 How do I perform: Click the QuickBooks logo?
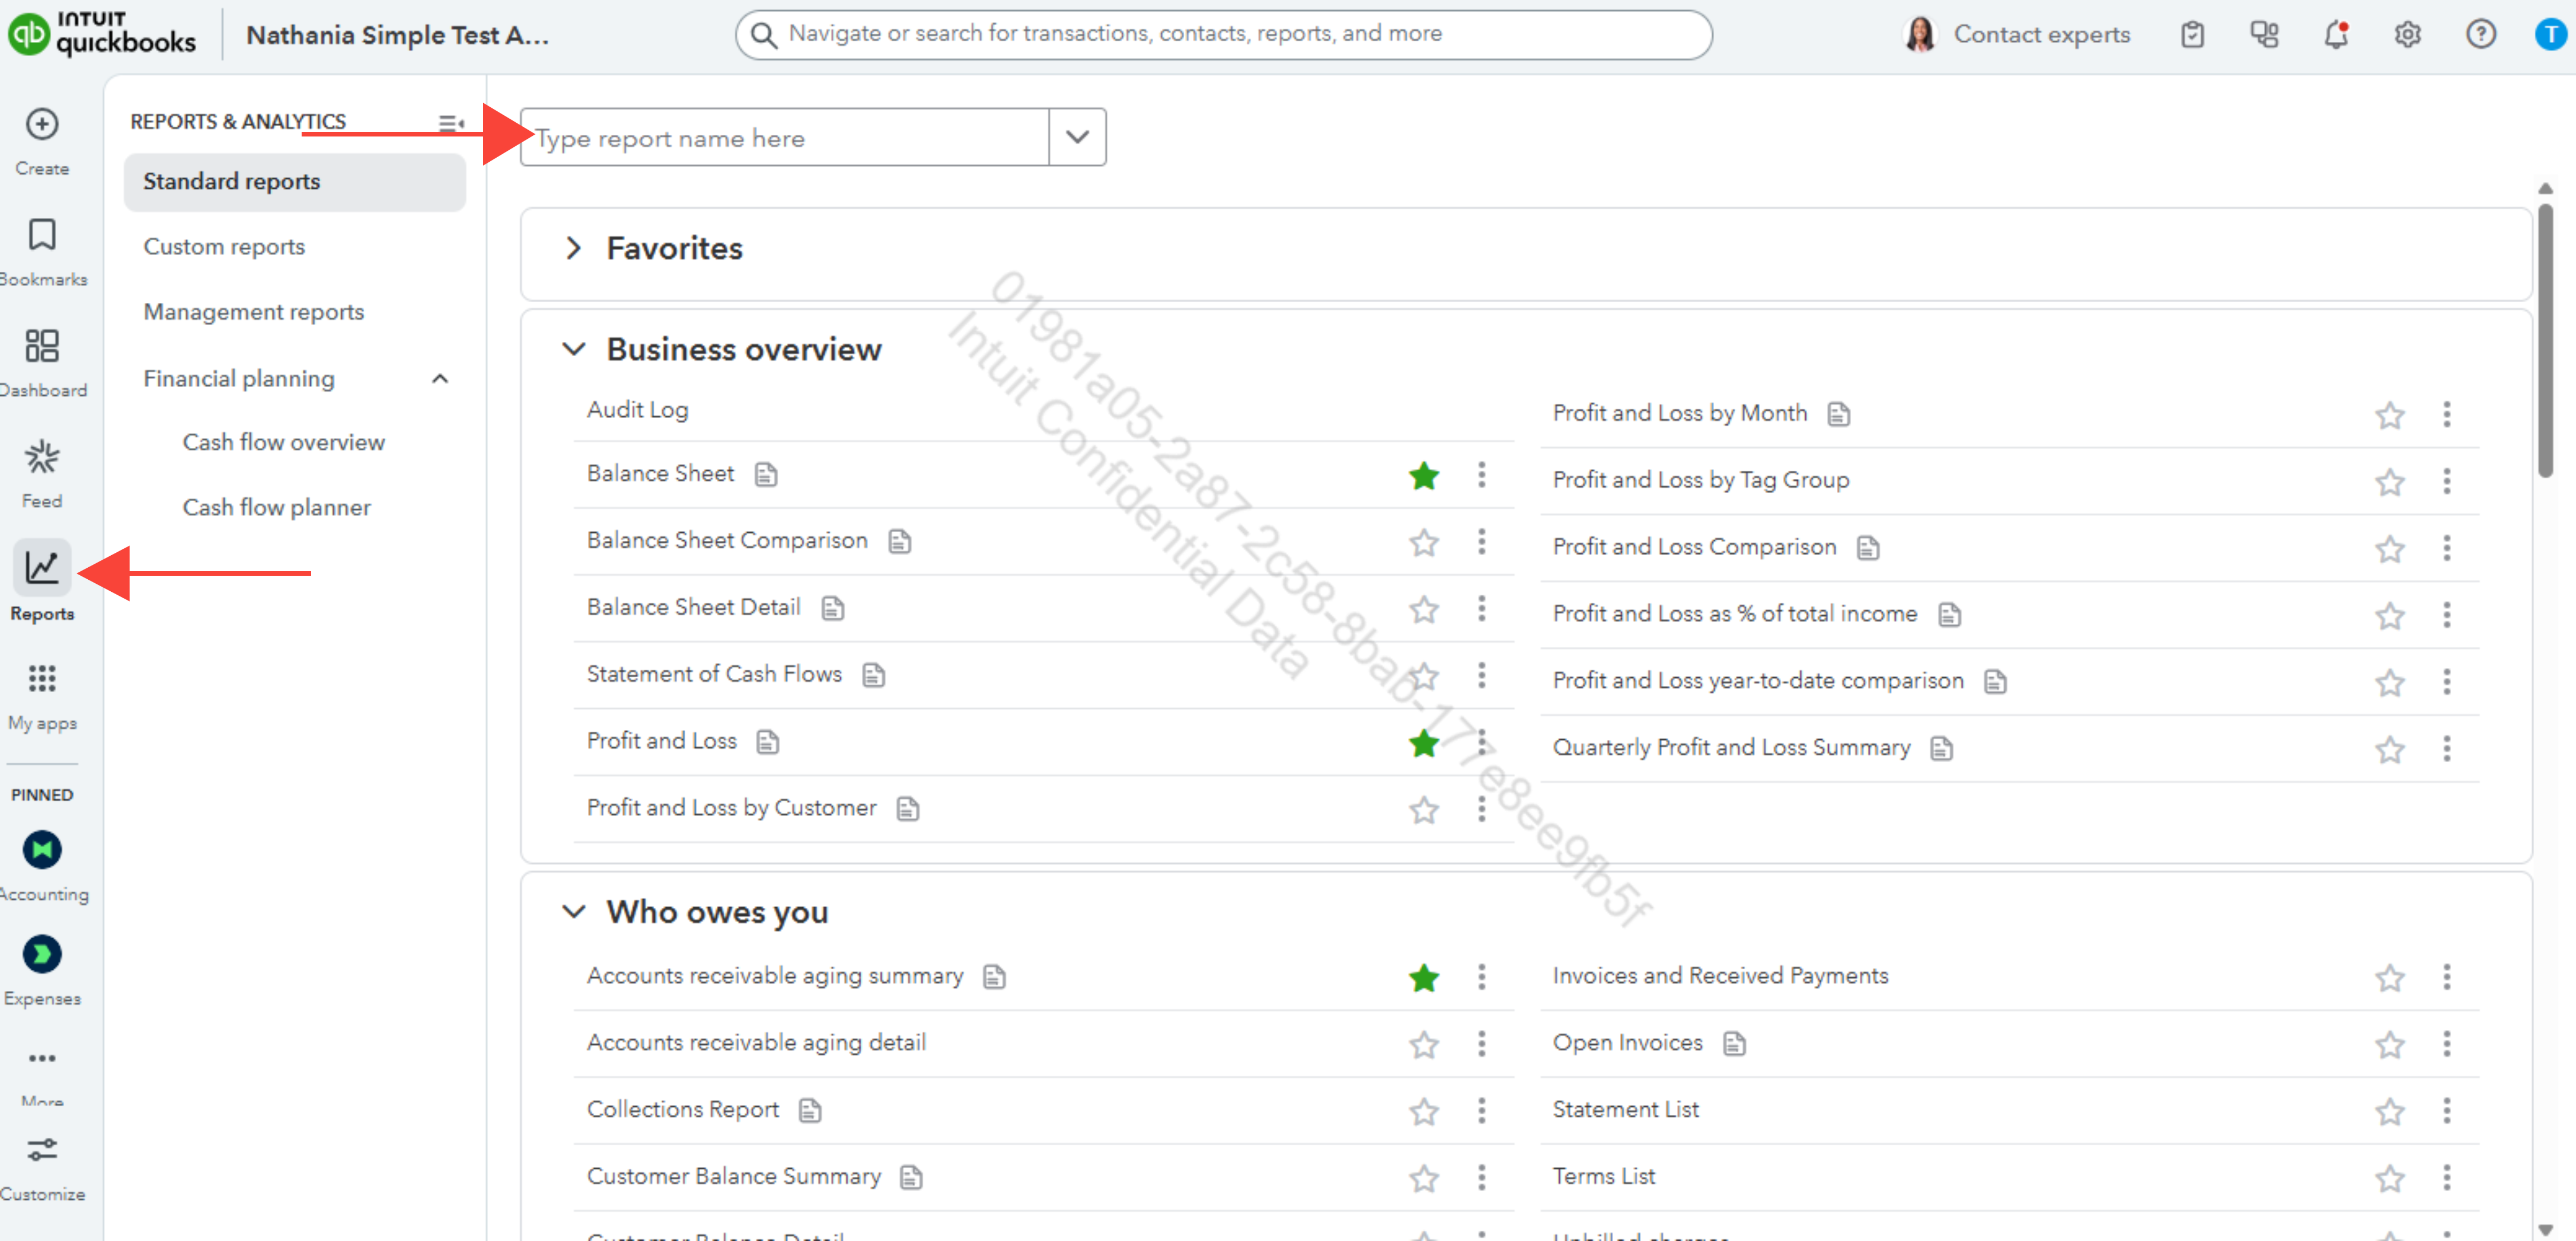pos(102,35)
